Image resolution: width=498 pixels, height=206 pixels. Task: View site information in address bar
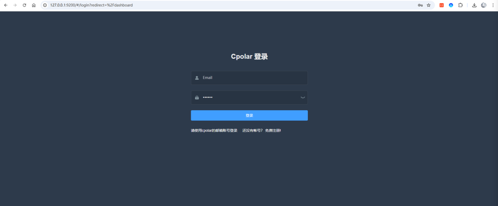click(45, 5)
